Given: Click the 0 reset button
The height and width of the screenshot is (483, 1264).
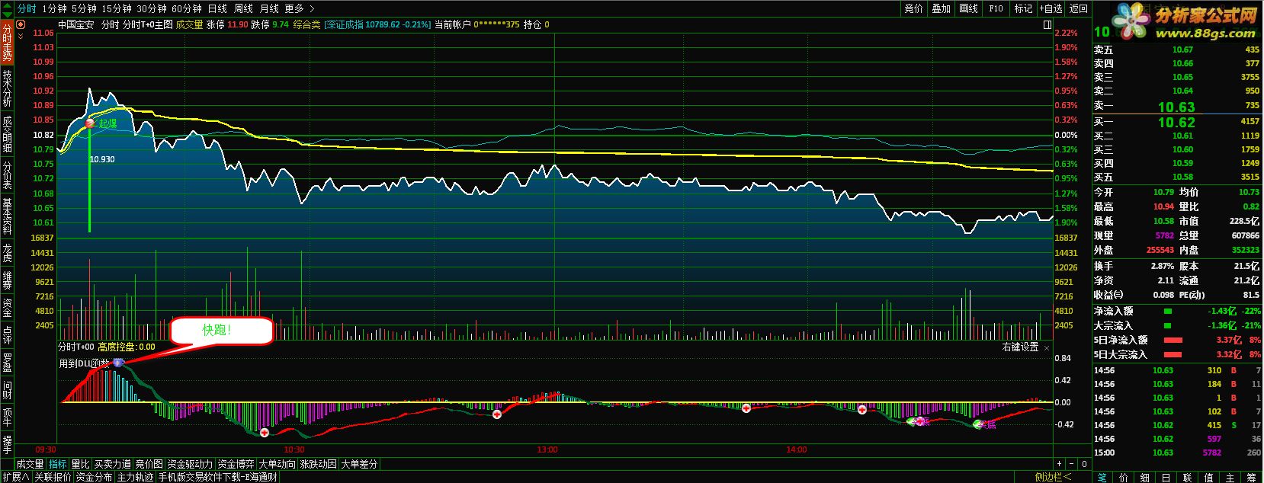Looking at the screenshot, I should [1085, 464].
